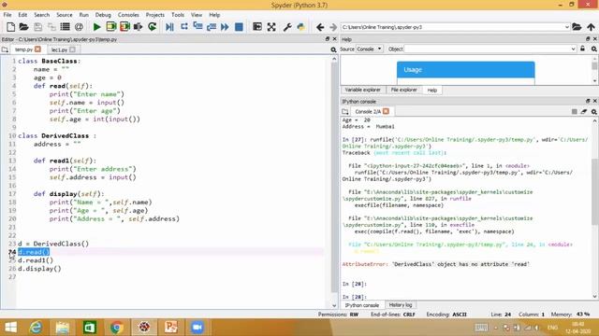Click into the Object input field
This screenshot has width=599, height=336.
pyautogui.click(x=487, y=49)
